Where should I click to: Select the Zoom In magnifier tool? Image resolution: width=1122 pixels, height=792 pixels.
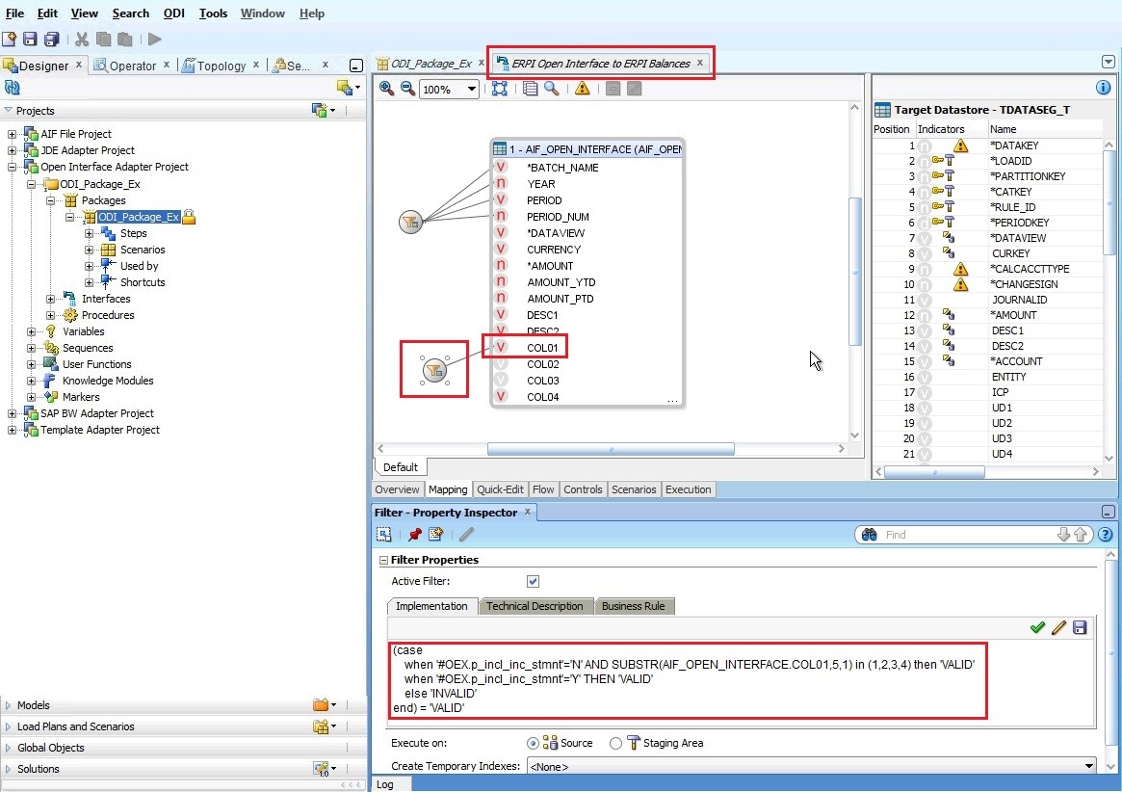click(x=386, y=88)
